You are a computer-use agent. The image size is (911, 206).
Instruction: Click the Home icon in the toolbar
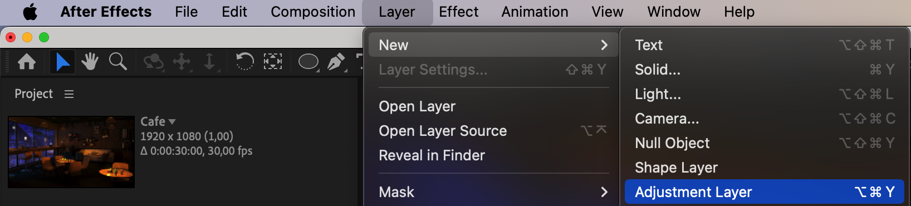pyautogui.click(x=27, y=61)
